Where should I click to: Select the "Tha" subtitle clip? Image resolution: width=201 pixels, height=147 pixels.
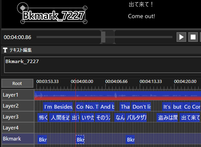tap(125, 107)
